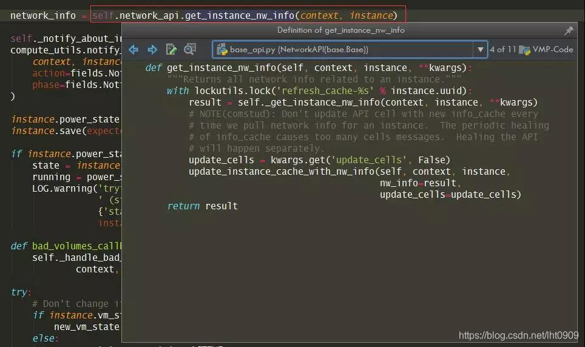Click 'lockutils.lock' in the with statement

[232, 90]
